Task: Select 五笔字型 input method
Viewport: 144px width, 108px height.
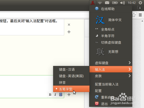Action: click(x=71, y=89)
